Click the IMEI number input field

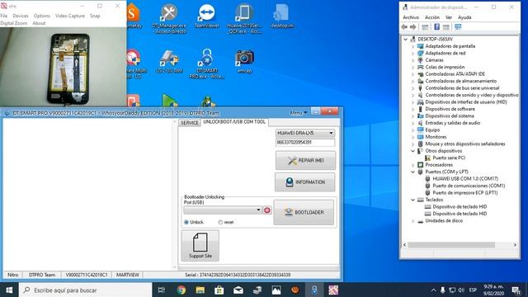pyautogui.click(x=305, y=143)
